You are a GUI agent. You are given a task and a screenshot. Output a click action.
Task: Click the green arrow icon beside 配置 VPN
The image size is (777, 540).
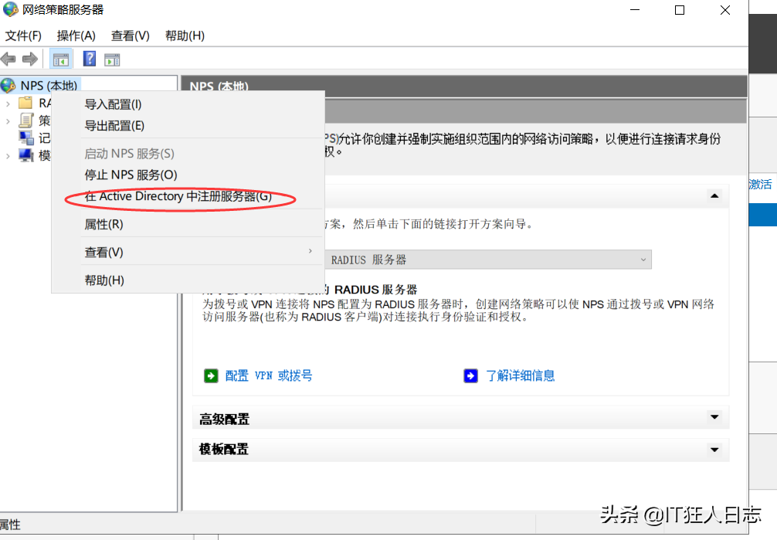point(211,376)
